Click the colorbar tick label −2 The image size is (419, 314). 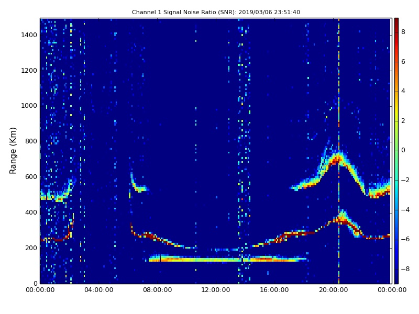coord(405,180)
